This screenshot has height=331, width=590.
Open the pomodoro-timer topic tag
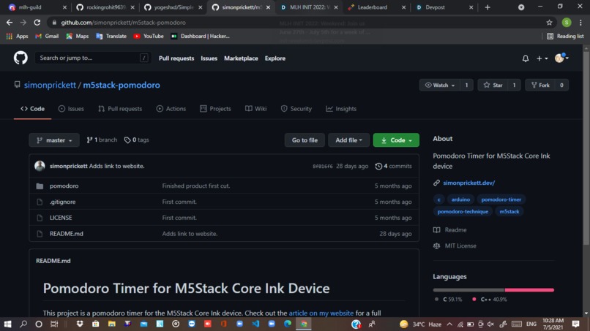(501, 199)
